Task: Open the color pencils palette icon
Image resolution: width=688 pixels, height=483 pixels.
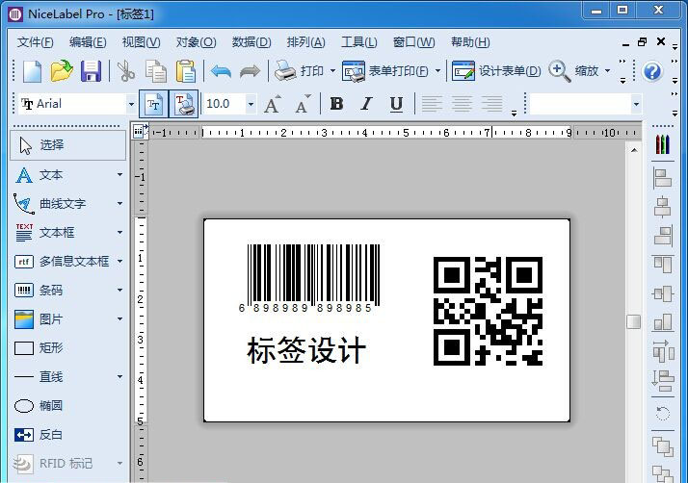Action: coord(663,144)
